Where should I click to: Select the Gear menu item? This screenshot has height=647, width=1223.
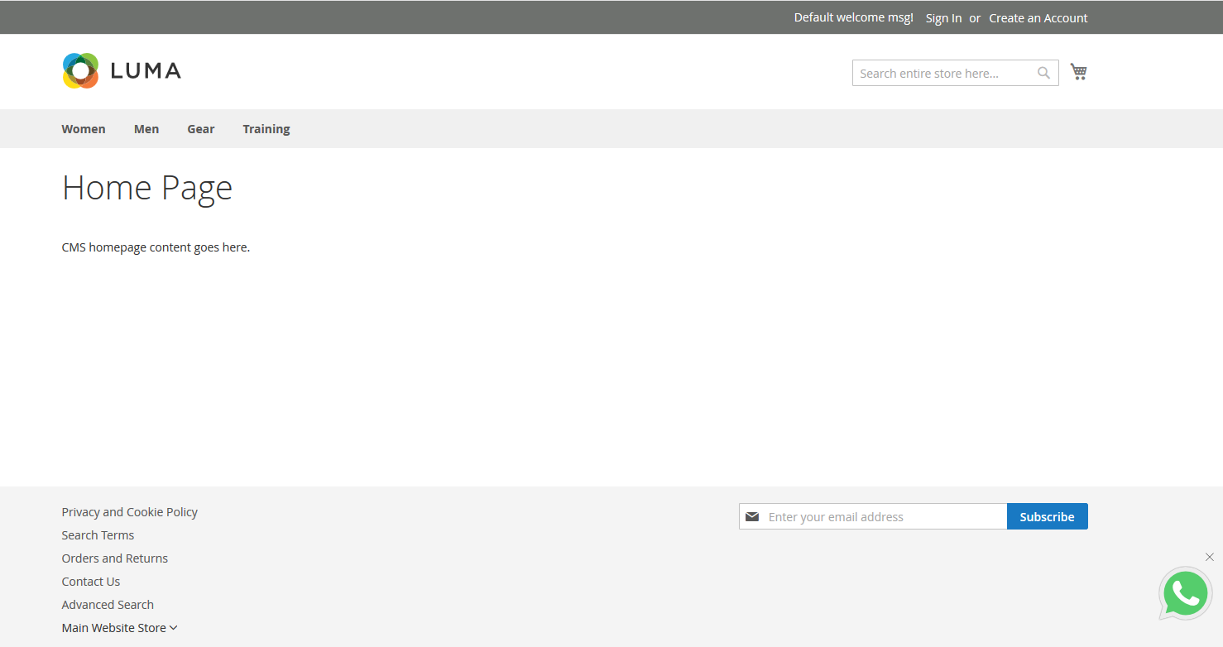coord(200,129)
